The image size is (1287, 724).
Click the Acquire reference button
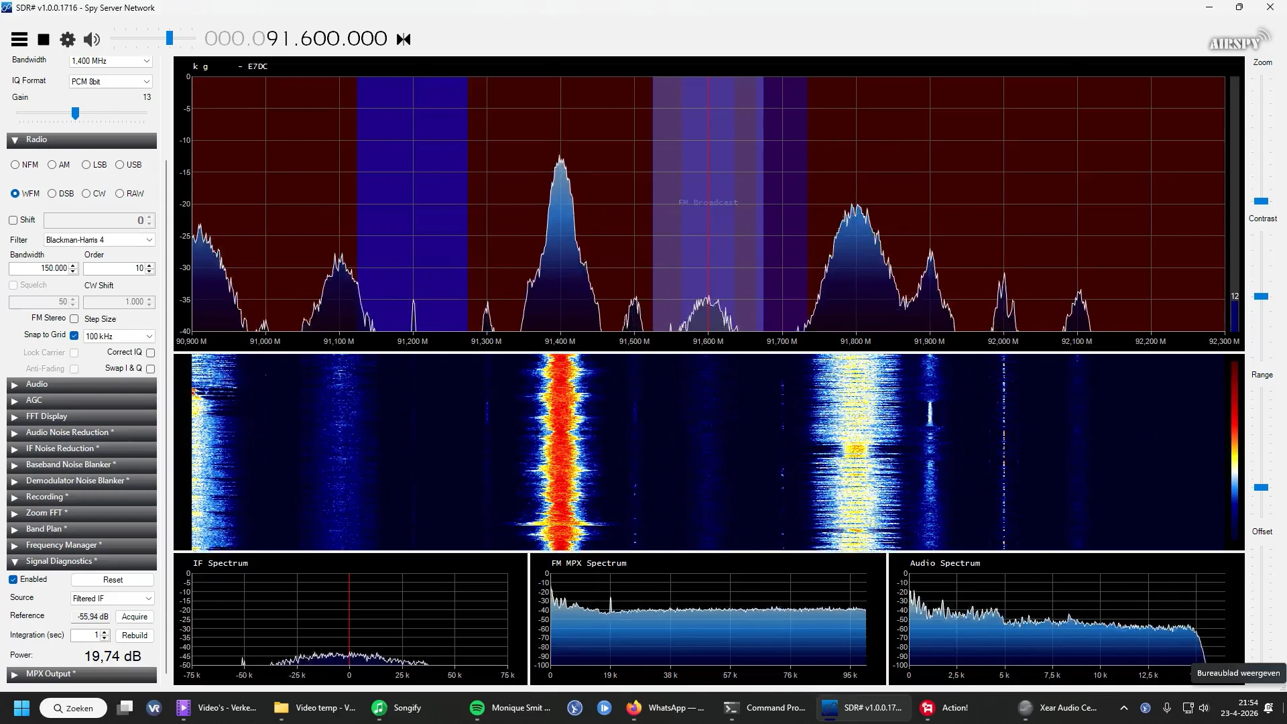[x=135, y=617]
